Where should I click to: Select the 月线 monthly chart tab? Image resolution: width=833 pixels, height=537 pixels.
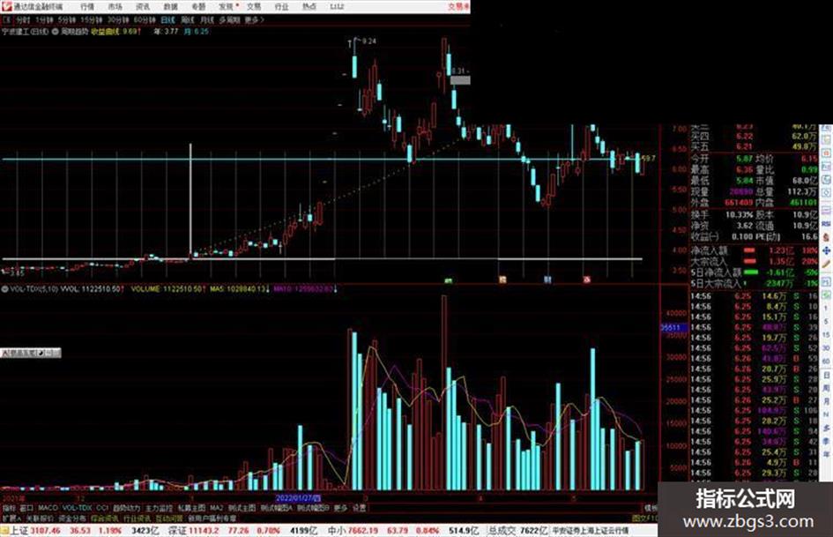click(206, 20)
